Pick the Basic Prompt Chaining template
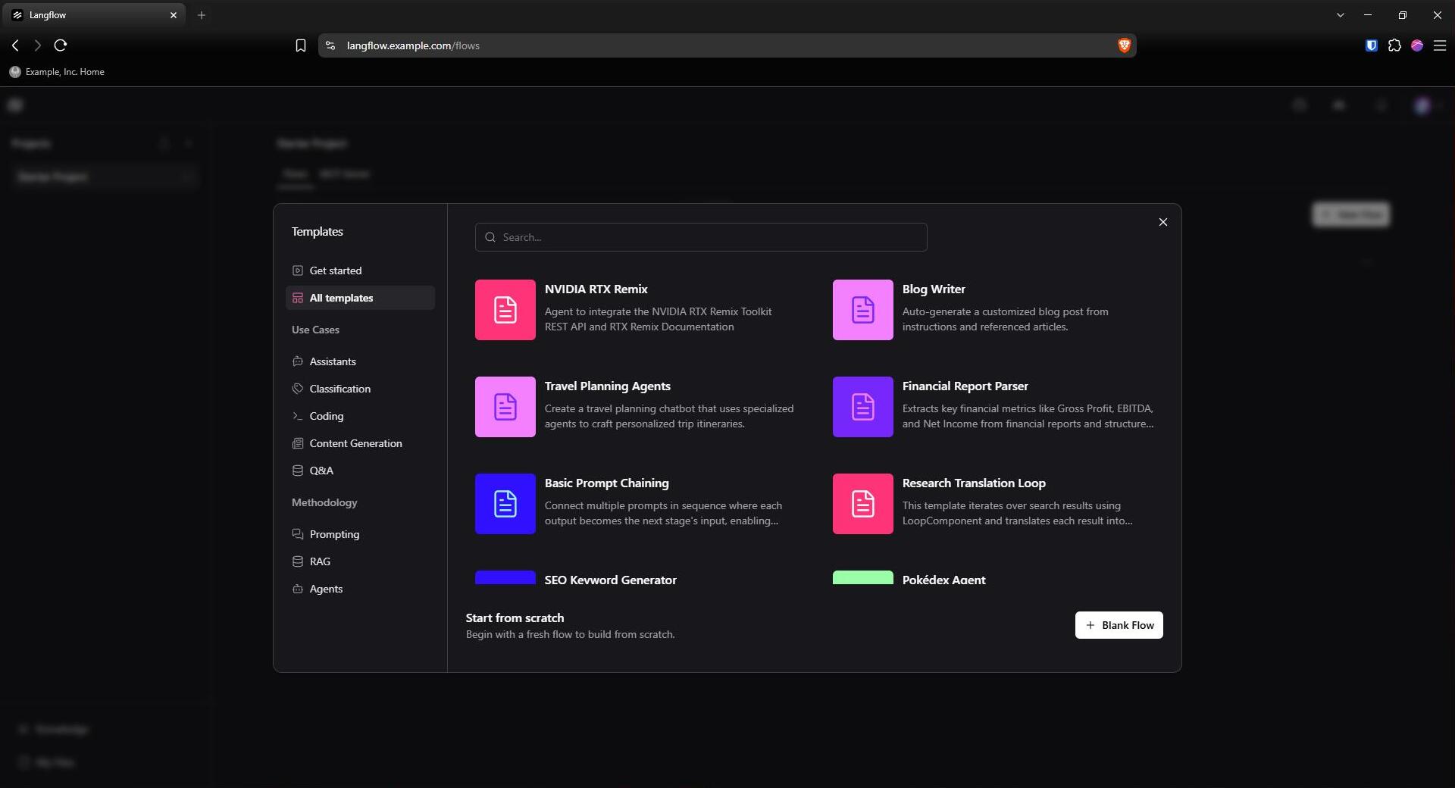 (x=635, y=503)
